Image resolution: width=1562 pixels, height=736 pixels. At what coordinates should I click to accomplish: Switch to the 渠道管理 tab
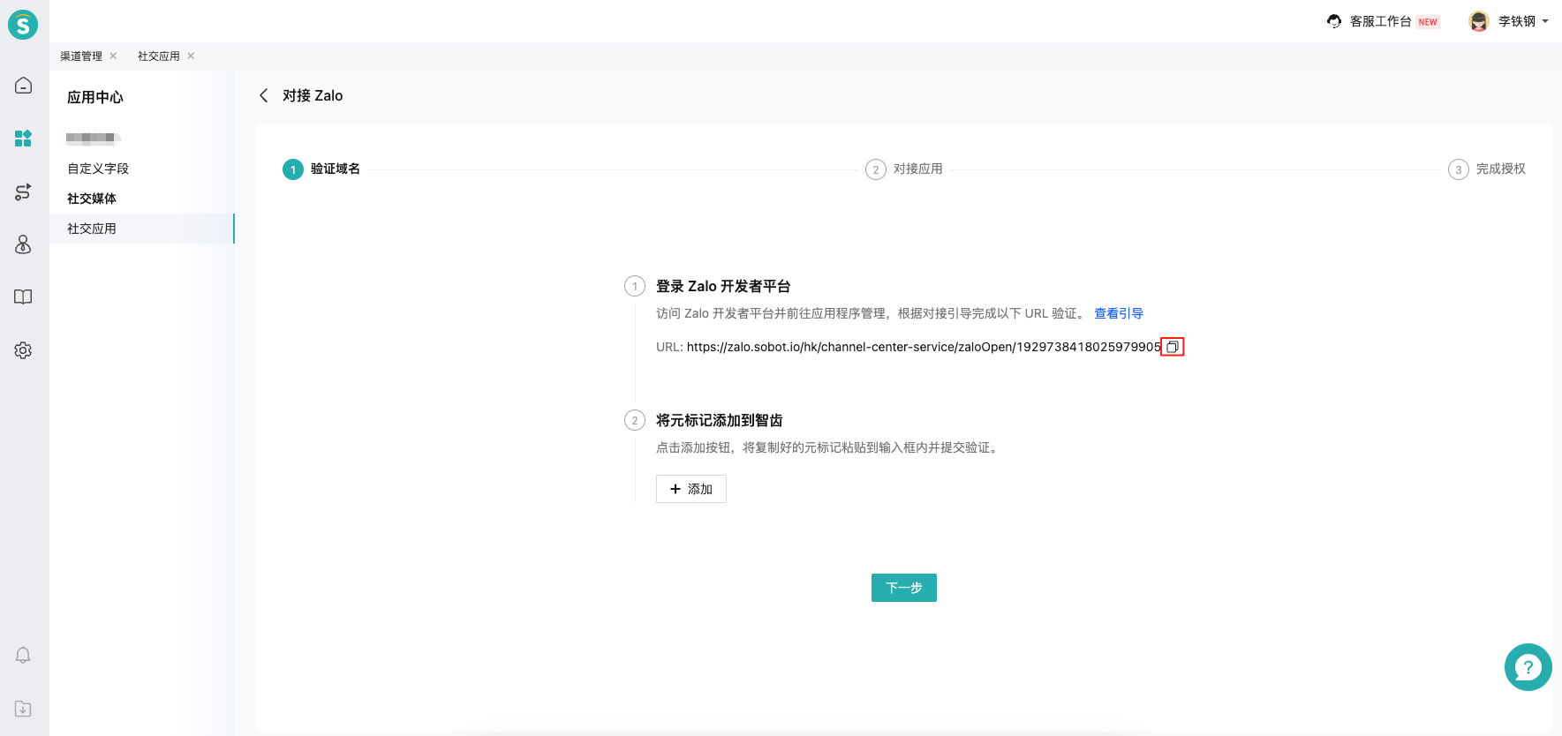[81, 56]
